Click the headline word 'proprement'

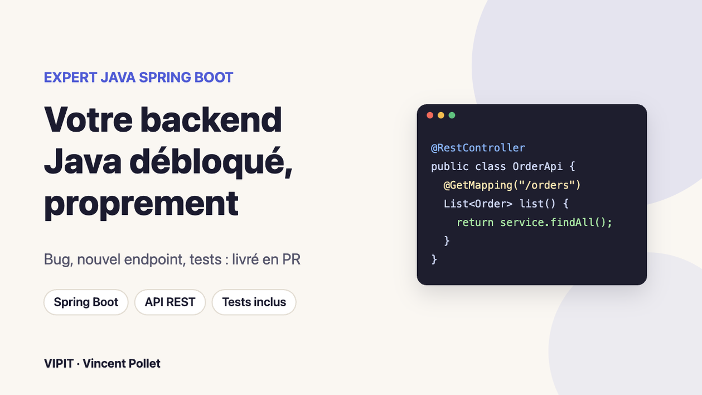141,205
